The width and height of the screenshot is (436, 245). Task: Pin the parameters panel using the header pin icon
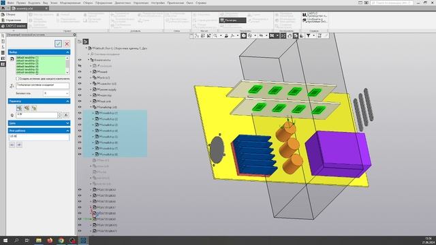point(74,35)
